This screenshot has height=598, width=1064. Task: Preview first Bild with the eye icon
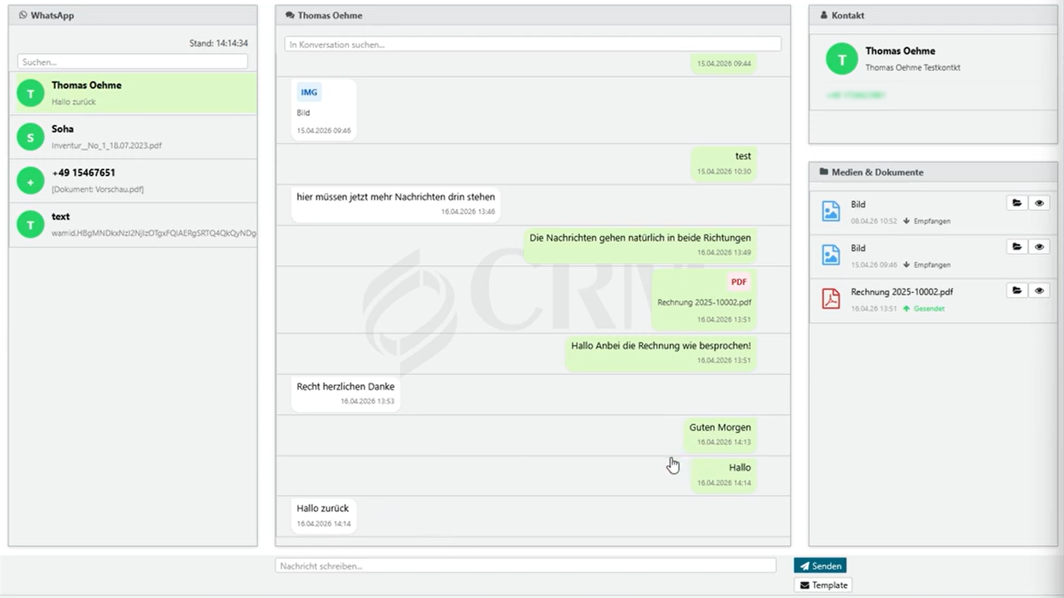1039,203
